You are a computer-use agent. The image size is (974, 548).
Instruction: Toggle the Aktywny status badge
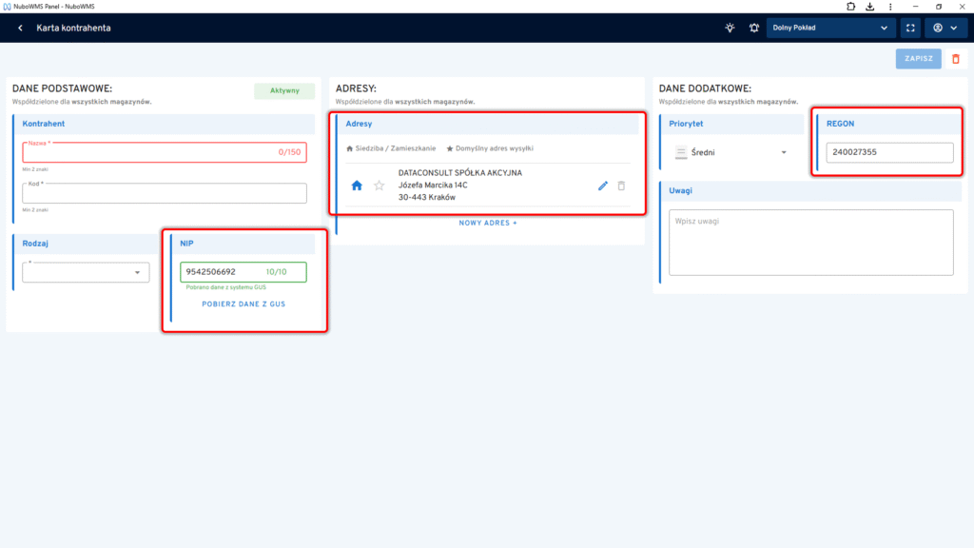tap(284, 91)
